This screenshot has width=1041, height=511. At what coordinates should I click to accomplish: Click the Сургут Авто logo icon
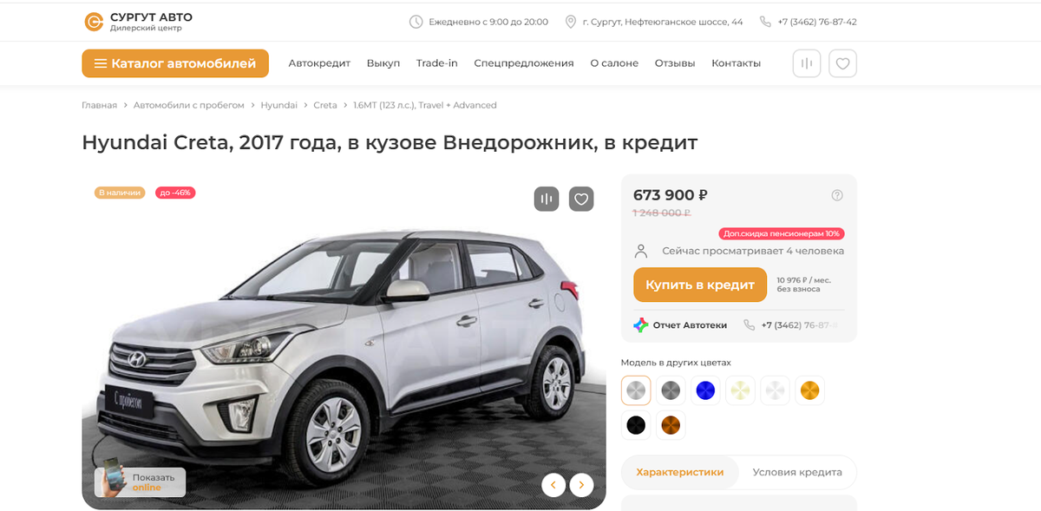pyautogui.click(x=93, y=22)
